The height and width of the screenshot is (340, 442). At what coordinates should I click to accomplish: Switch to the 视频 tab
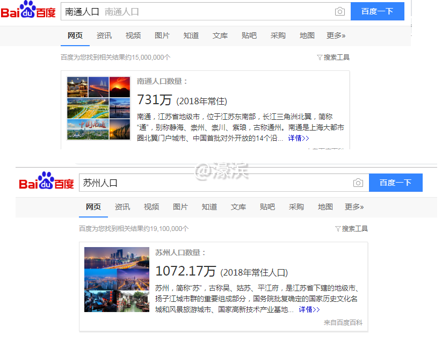[133, 35]
